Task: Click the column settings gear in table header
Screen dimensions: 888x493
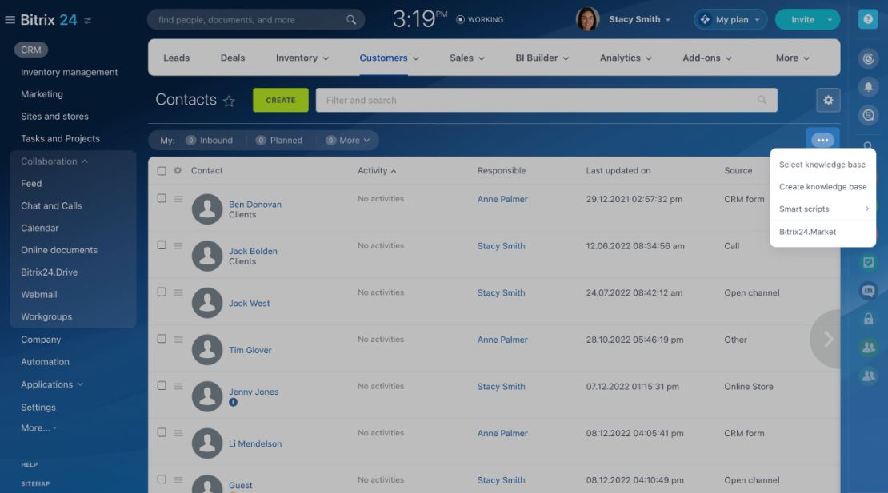Action: 178,170
